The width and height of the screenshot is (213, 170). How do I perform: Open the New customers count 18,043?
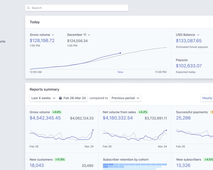[x=37, y=165]
